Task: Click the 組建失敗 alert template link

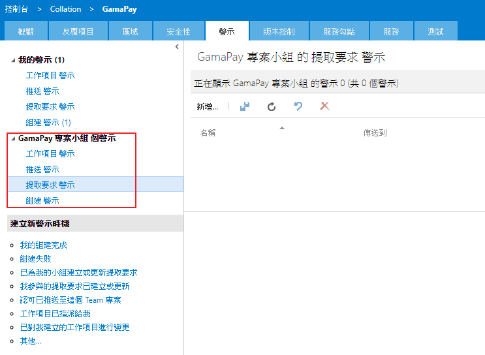Action: [35, 259]
